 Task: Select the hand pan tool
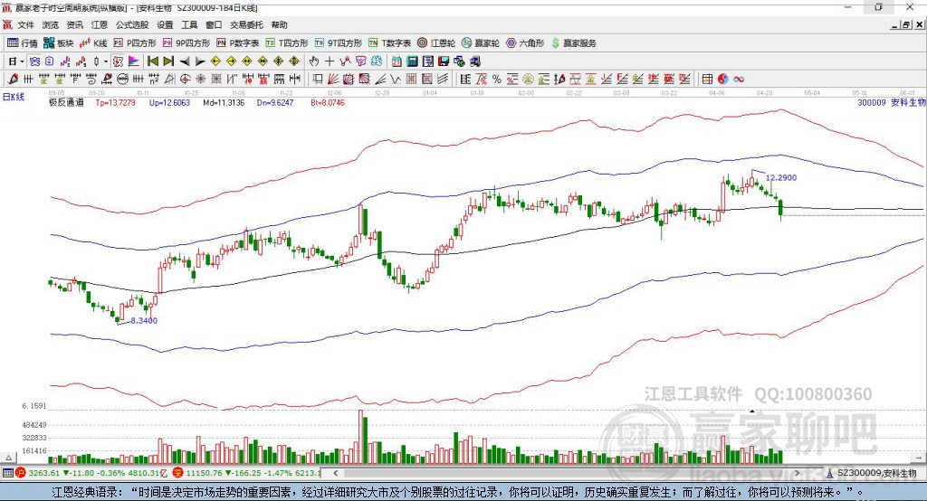tap(314, 61)
